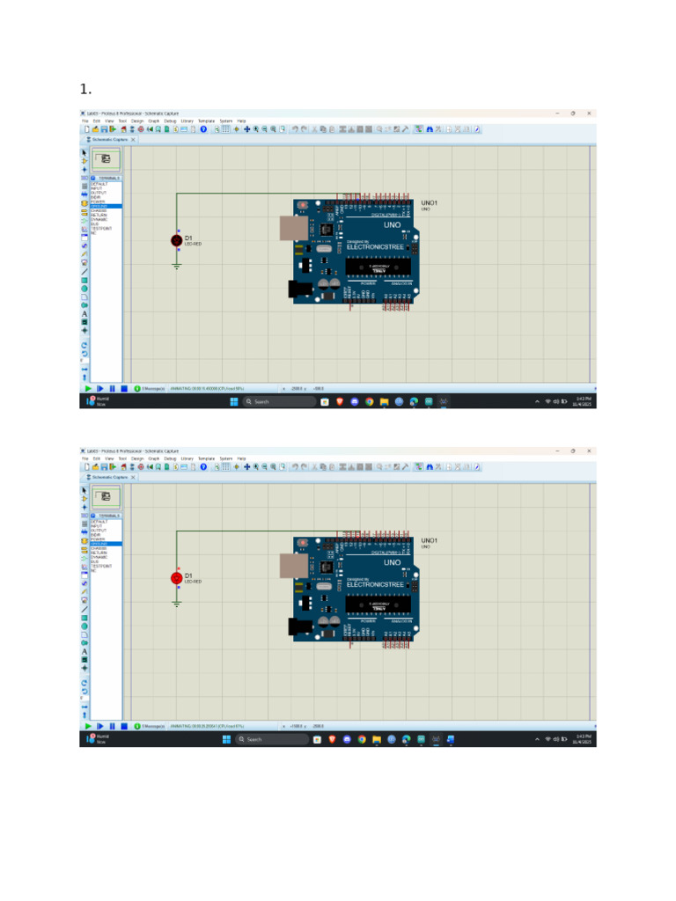The height and width of the screenshot is (901, 676).
Task: Select 2D circle tool in LED-off screenshot
Action: tap(84, 289)
